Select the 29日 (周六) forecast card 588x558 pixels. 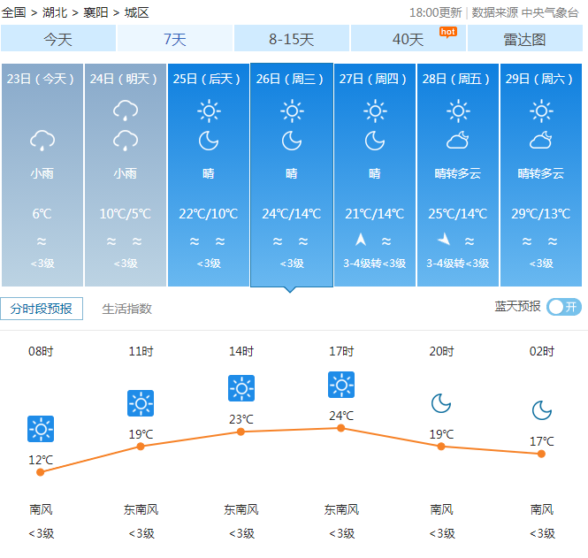[x=540, y=174]
